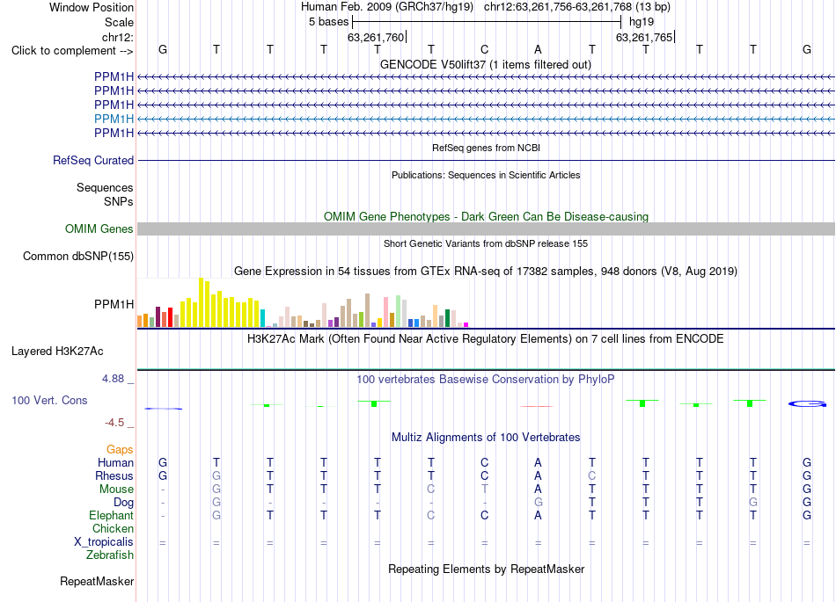Select the light-blue PPM1H transcript label
This screenshot has width=836, height=602.
[x=114, y=119]
